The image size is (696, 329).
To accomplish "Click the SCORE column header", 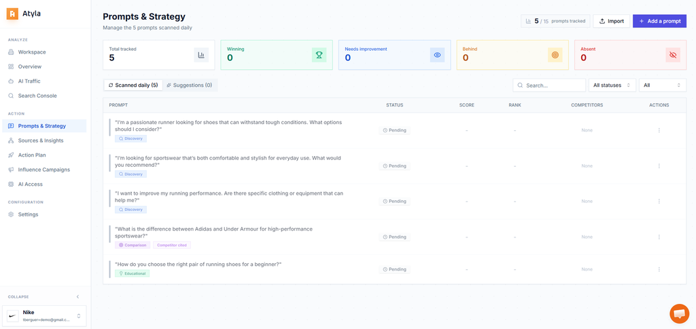I will (466, 105).
